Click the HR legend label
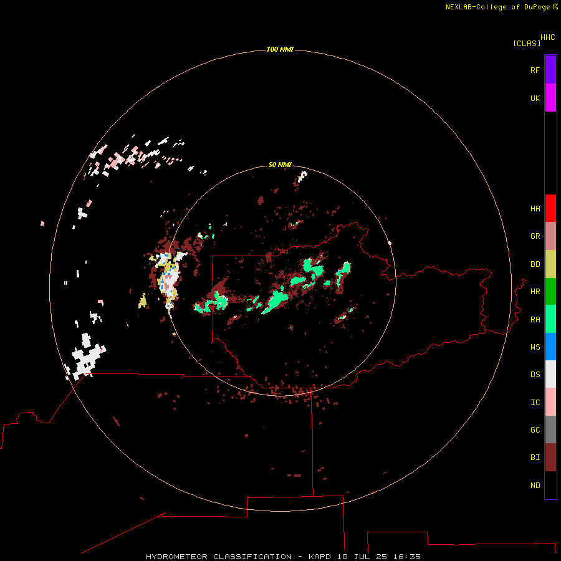 point(535,292)
